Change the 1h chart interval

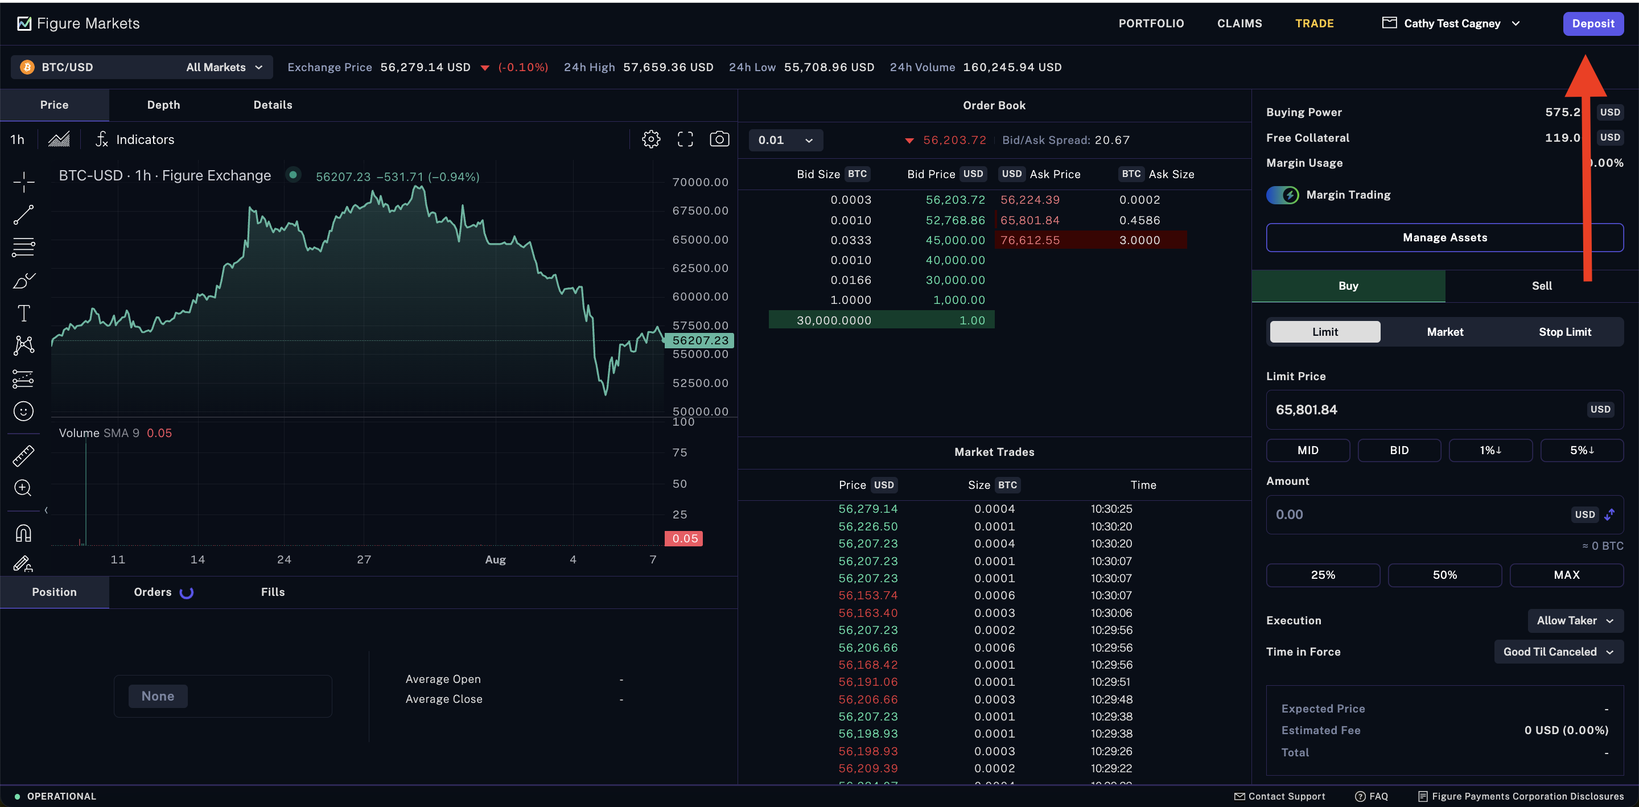(18, 139)
